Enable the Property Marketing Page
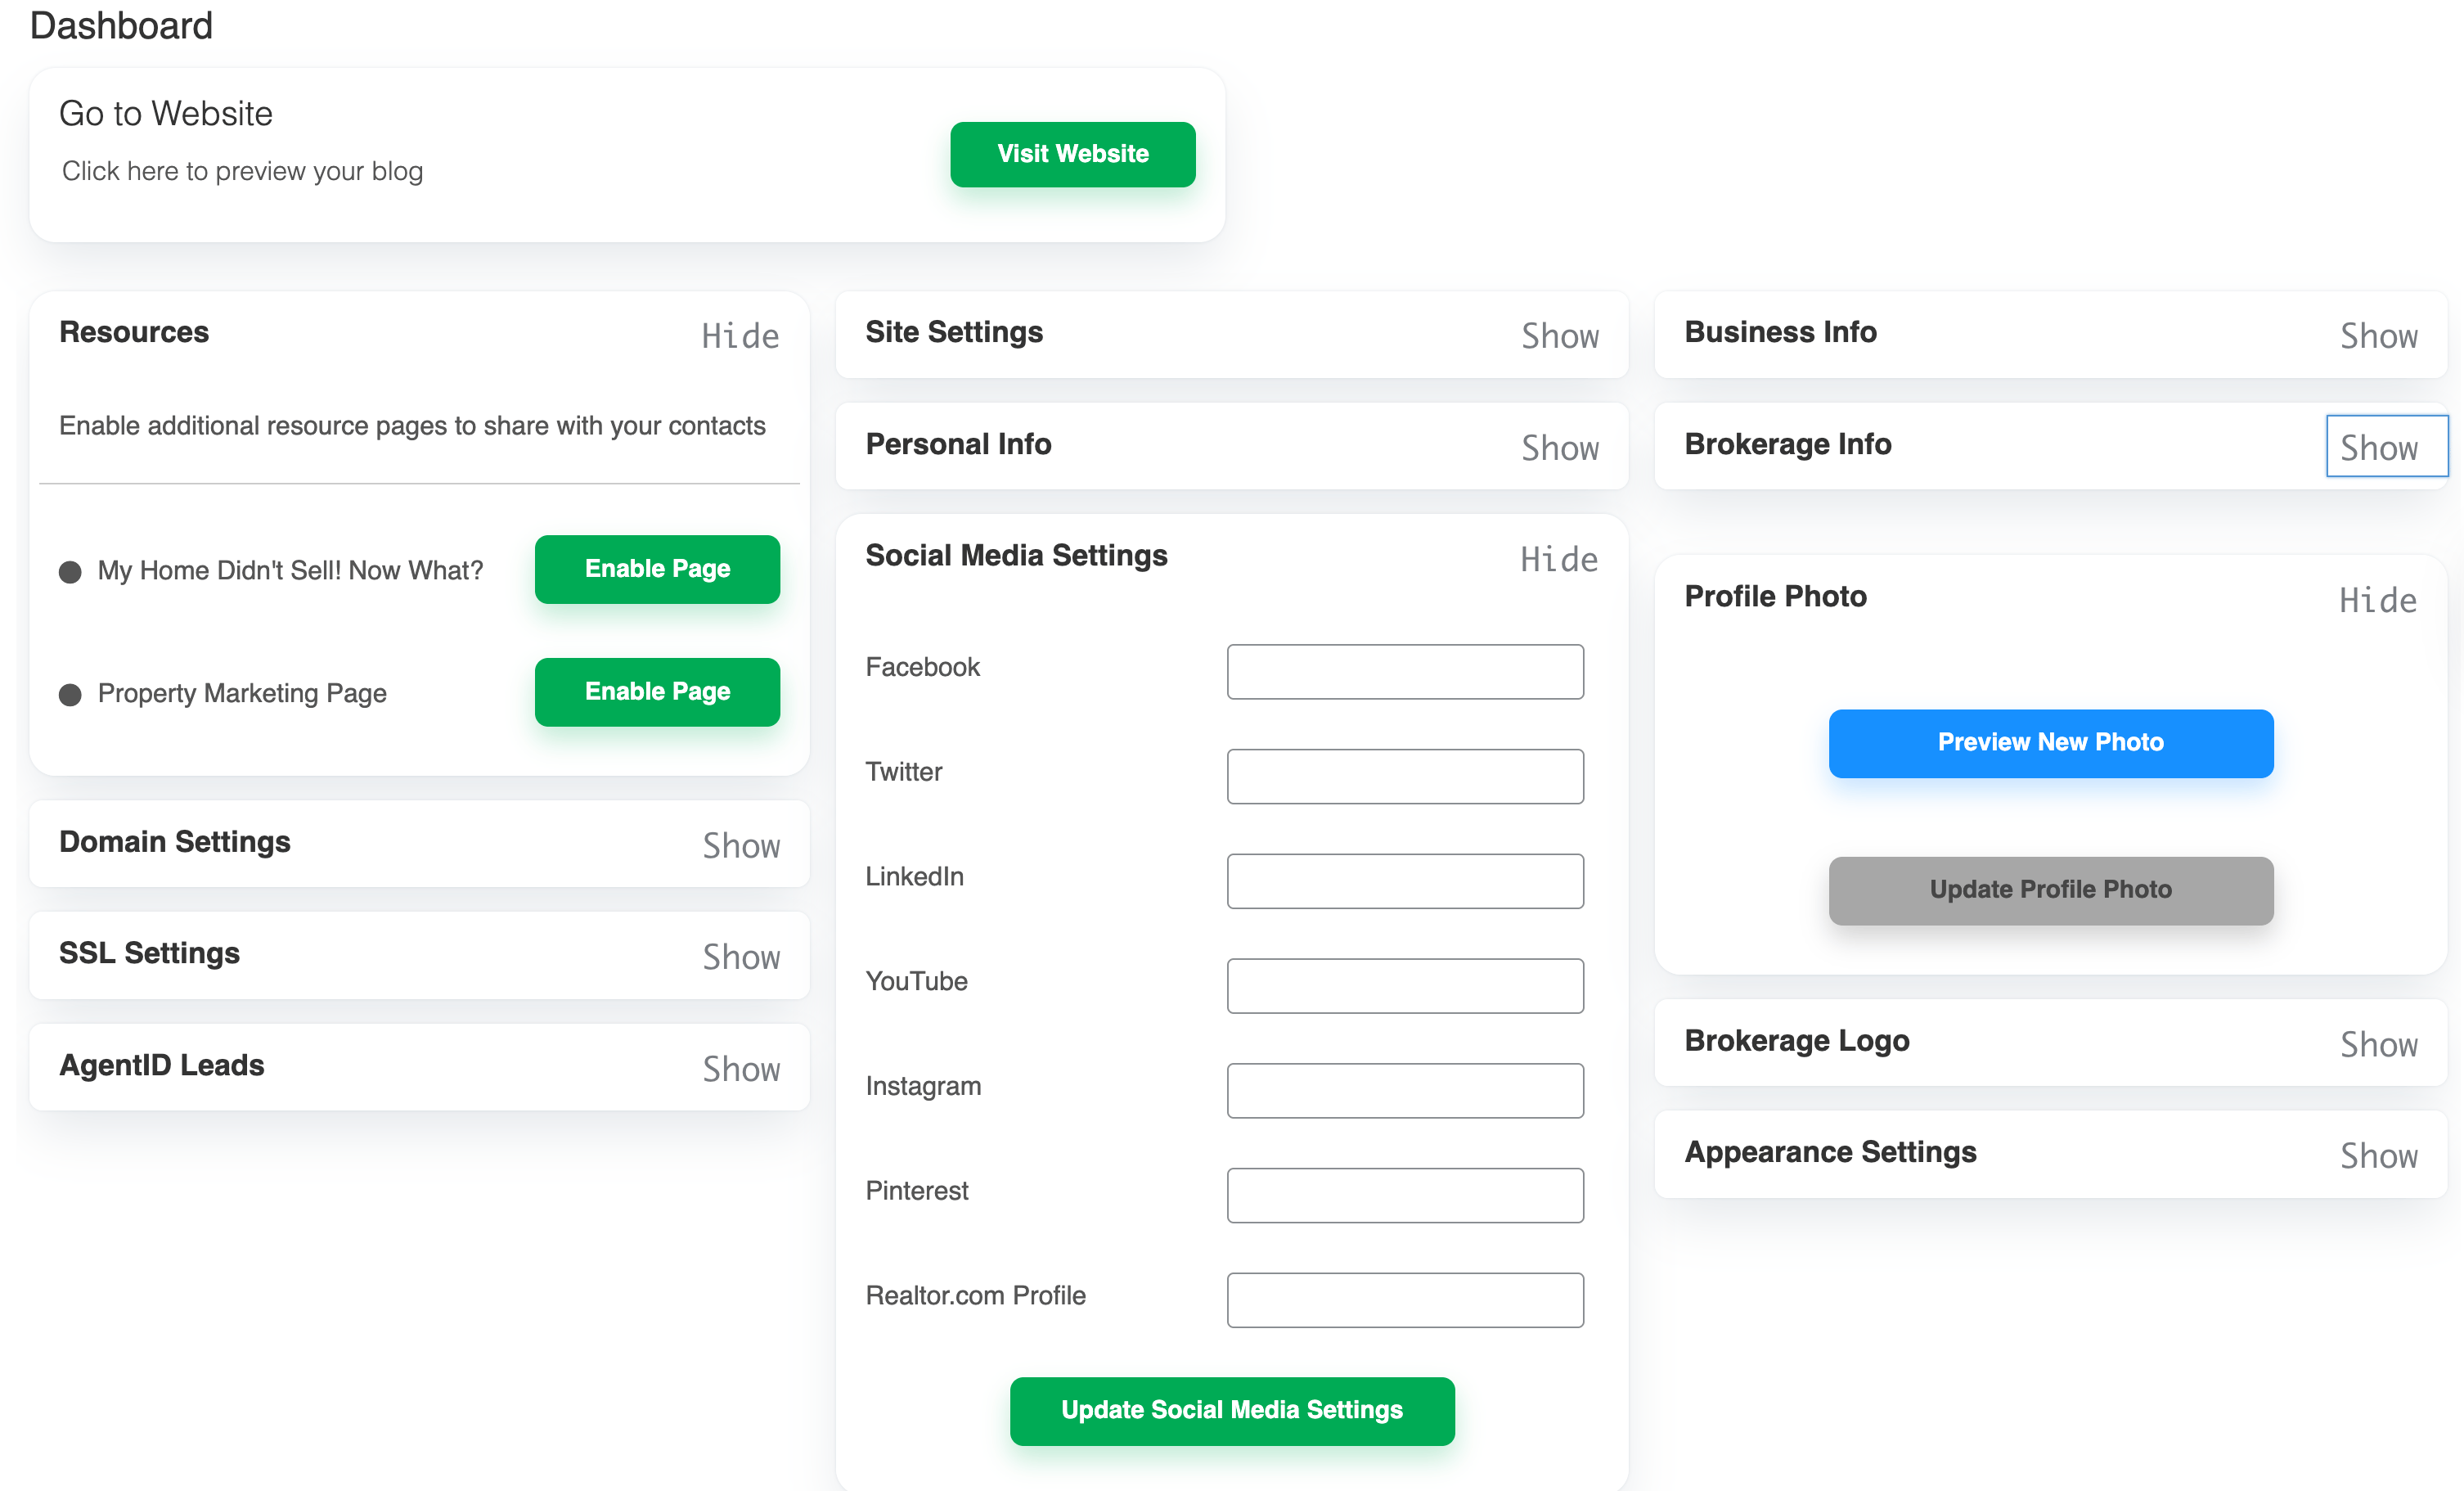The image size is (2464, 1491). tap(657, 692)
